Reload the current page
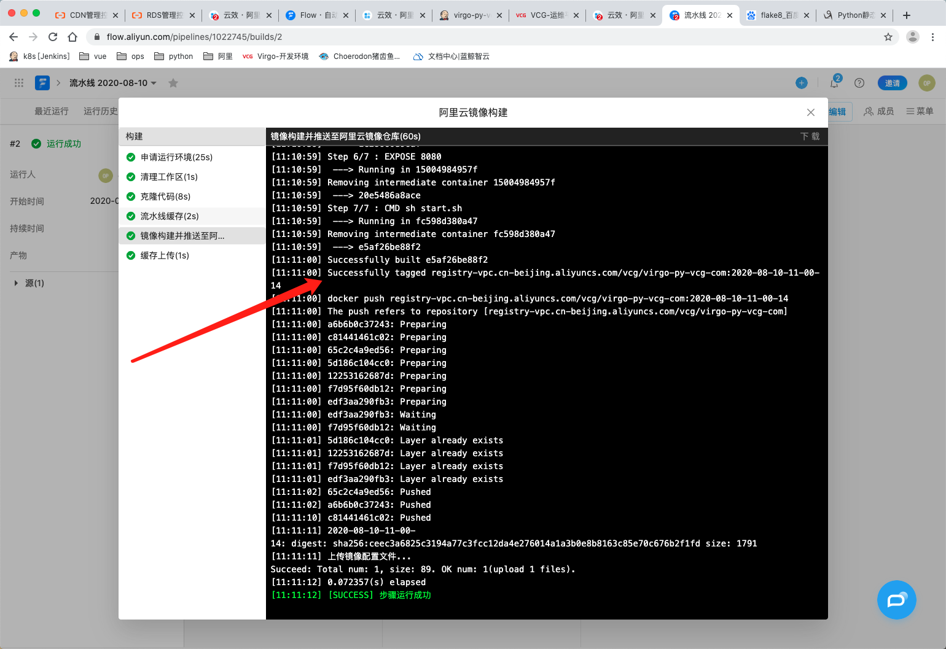Image resolution: width=946 pixels, height=649 pixels. coord(53,37)
